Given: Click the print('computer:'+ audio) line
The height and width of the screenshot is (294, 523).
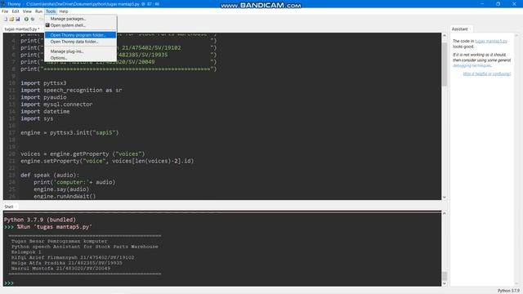Looking at the screenshot, I should (74, 182).
